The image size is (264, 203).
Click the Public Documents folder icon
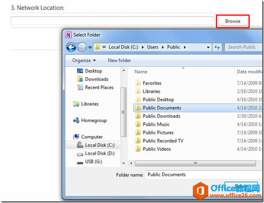coord(138,107)
